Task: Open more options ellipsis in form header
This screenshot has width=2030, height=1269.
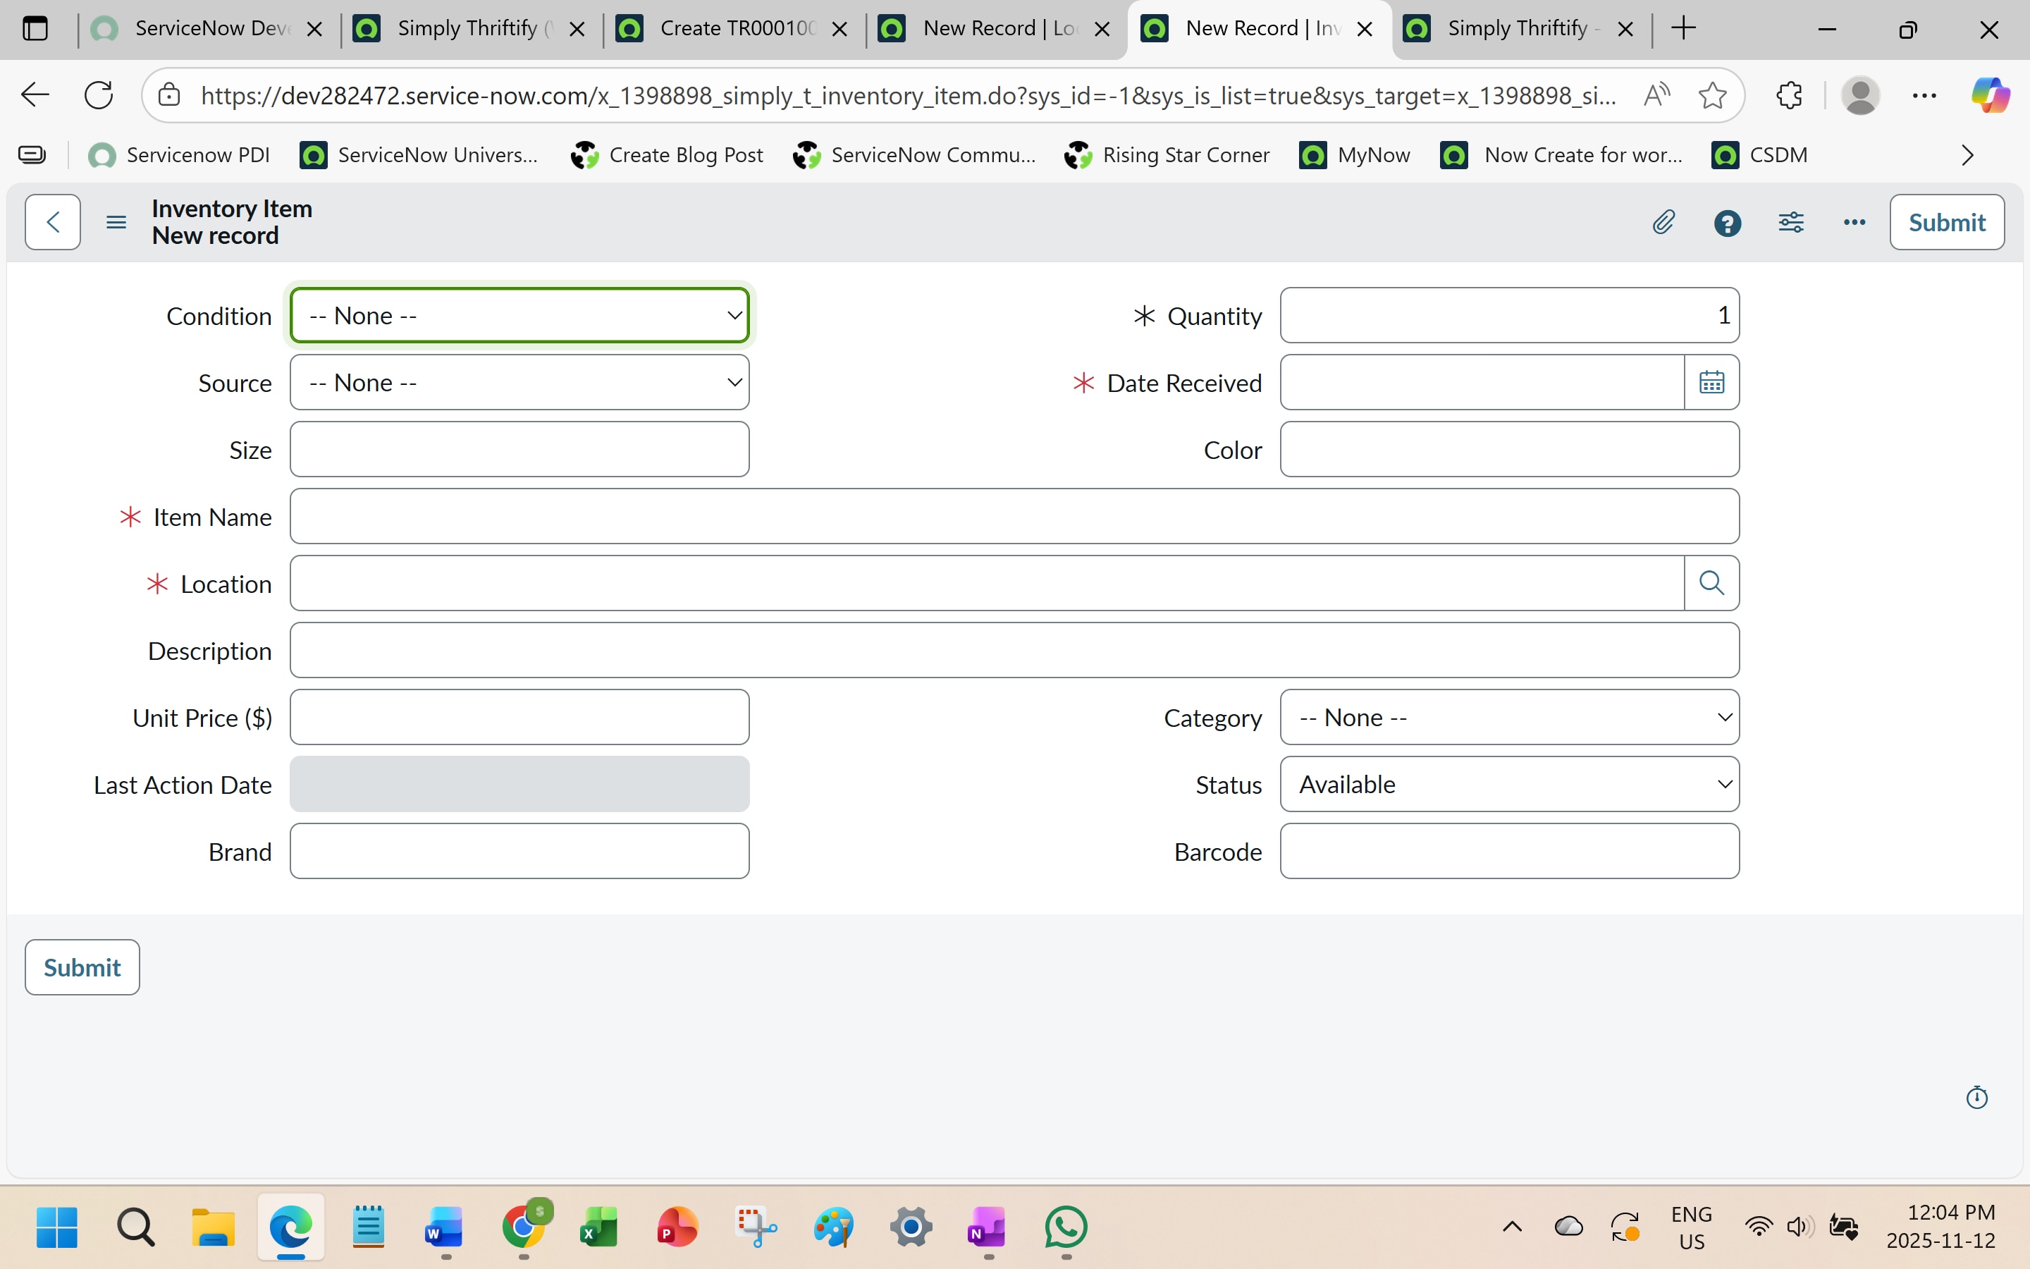Action: pyautogui.click(x=1854, y=222)
